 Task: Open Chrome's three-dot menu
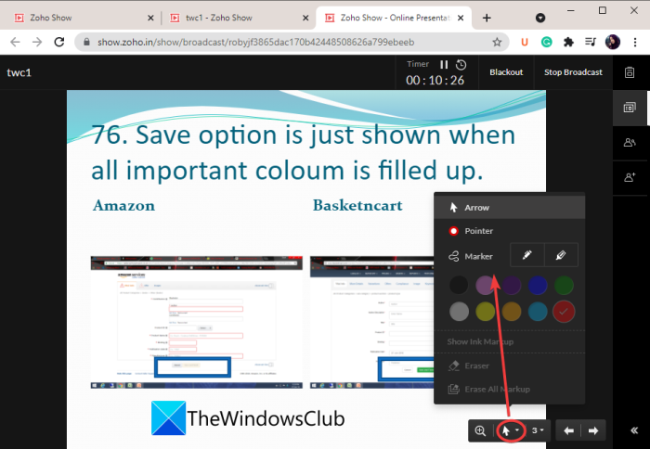[634, 42]
